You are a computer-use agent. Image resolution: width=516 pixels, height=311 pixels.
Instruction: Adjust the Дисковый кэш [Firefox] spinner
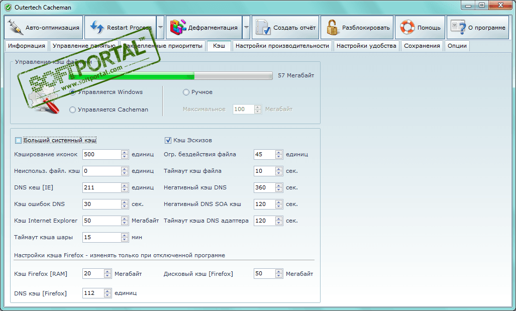279,273
